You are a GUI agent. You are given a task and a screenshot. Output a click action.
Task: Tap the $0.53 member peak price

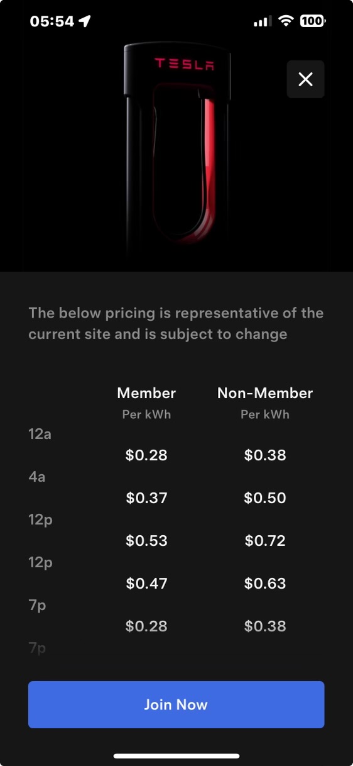tap(146, 541)
